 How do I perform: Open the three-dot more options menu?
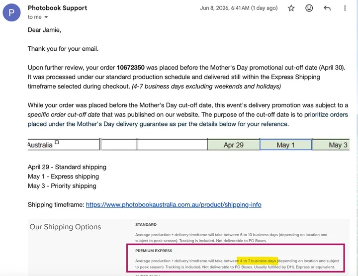coord(345,8)
